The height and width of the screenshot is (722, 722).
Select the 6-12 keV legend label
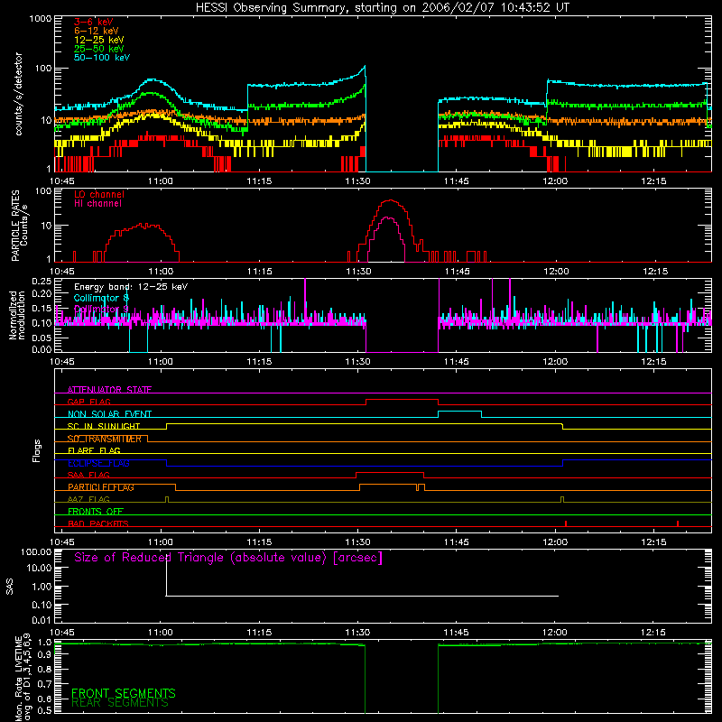pos(97,31)
